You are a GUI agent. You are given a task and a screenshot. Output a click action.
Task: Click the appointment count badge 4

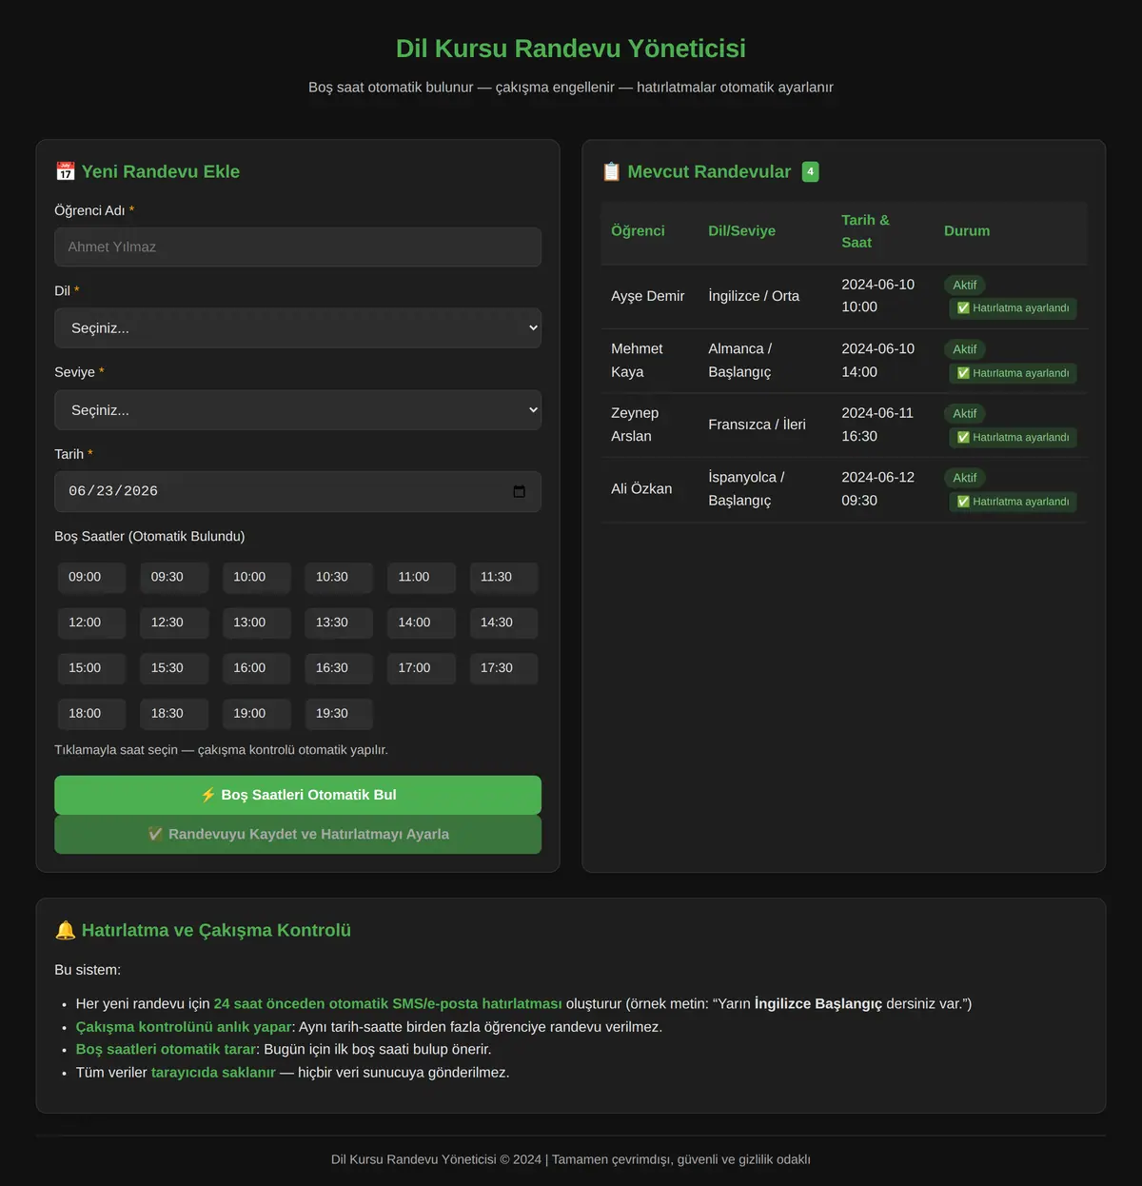(x=811, y=171)
